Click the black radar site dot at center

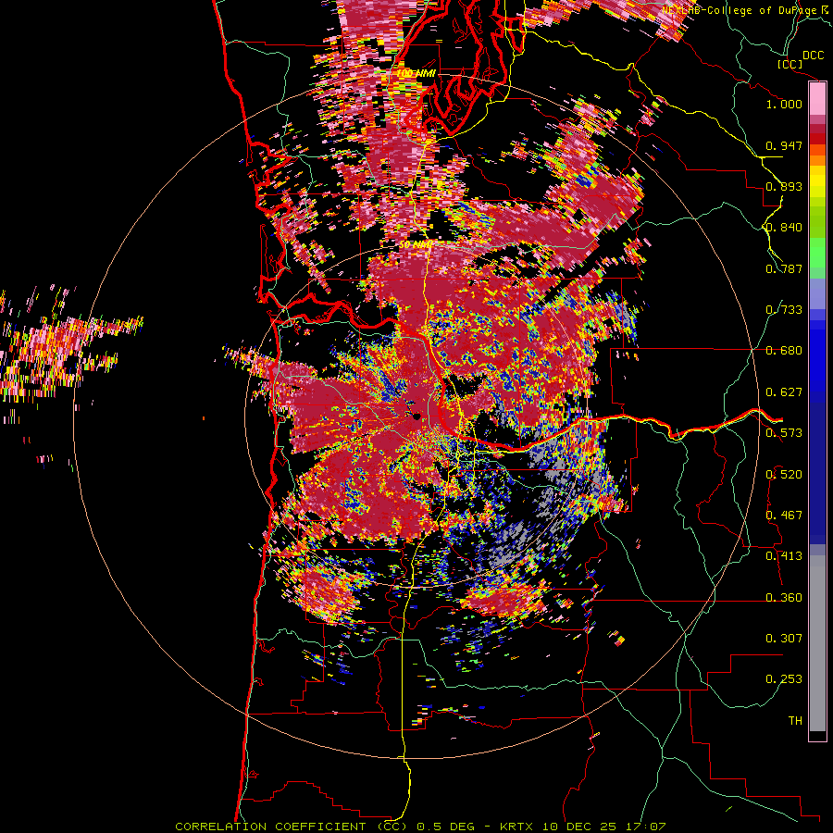point(417,416)
